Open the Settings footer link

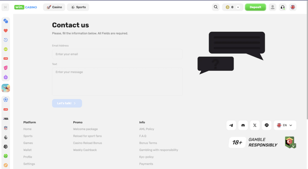29,164
